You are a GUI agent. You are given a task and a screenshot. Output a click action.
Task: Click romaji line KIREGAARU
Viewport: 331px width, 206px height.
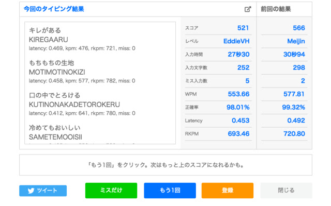coord(48,40)
